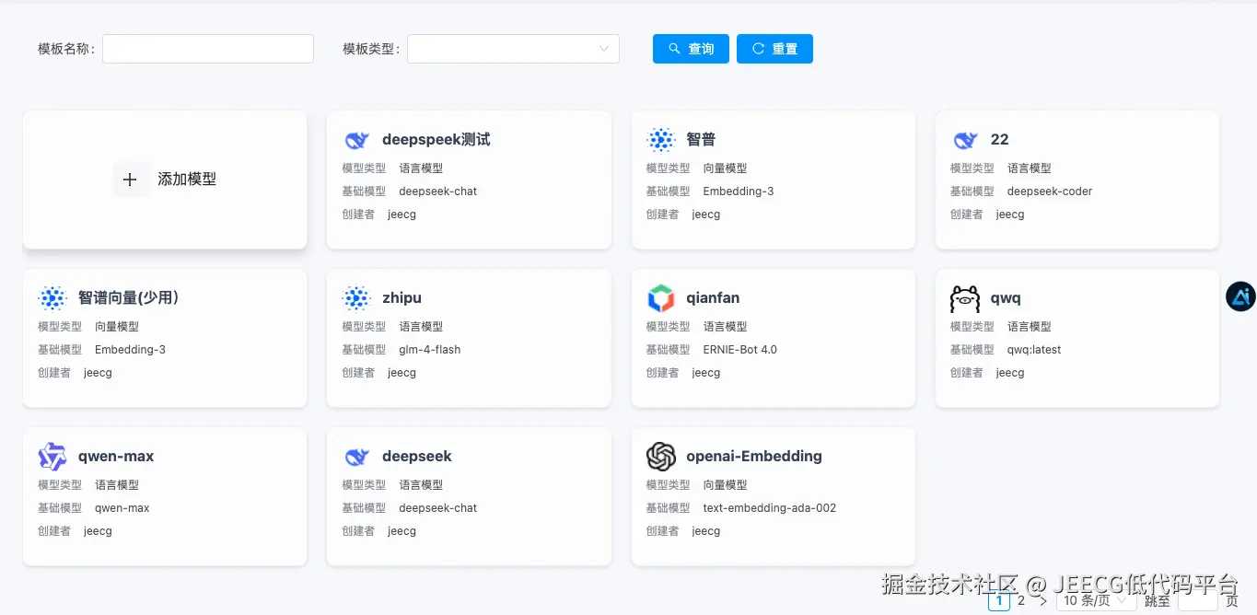Click the 查询 search button
Screen dimensions: 1257x615
(691, 49)
